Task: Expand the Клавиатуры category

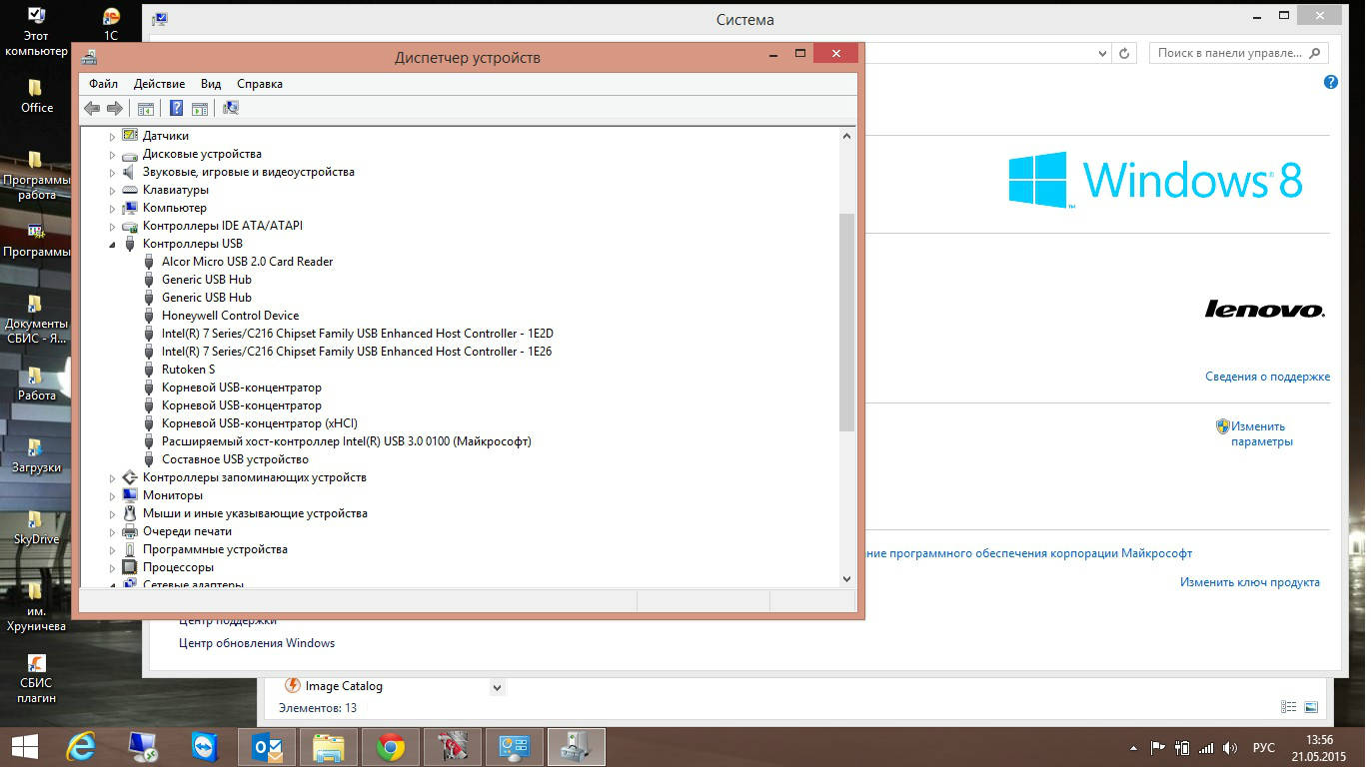Action: pyautogui.click(x=112, y=191)
